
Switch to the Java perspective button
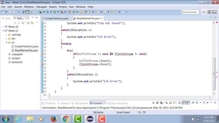pos(212,12)
